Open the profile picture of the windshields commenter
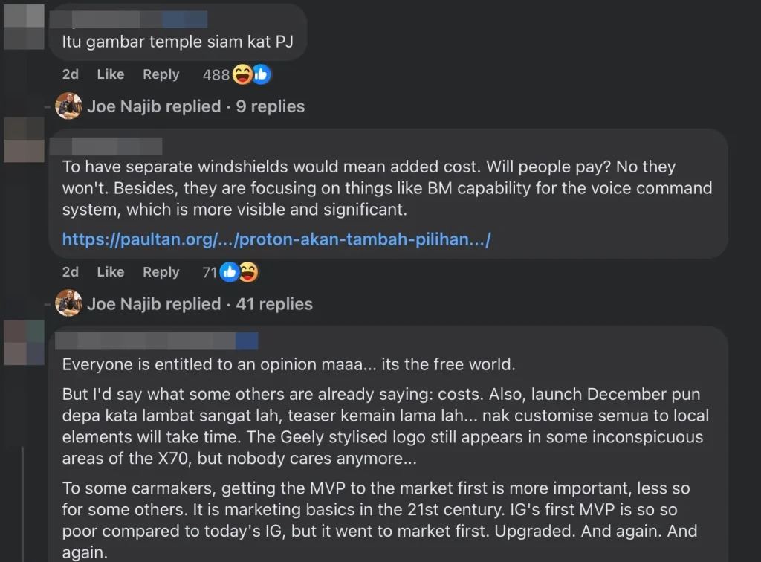Screen dimensions: 761x562 click(25, 139)
